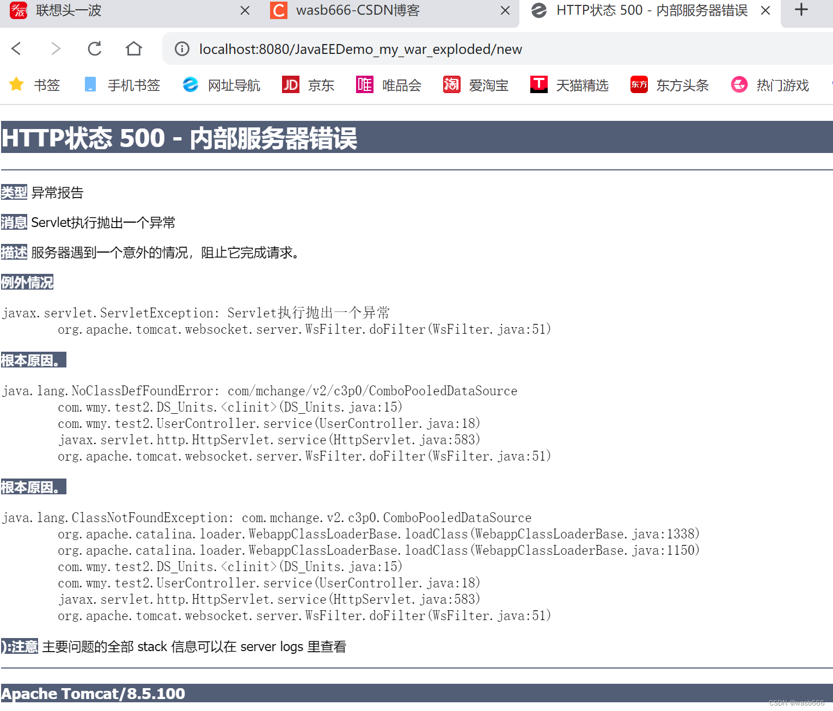833x711 pixels.
Task: Click the 注意 server logs note
Action: pyautogui.click(x=174, y=646)
